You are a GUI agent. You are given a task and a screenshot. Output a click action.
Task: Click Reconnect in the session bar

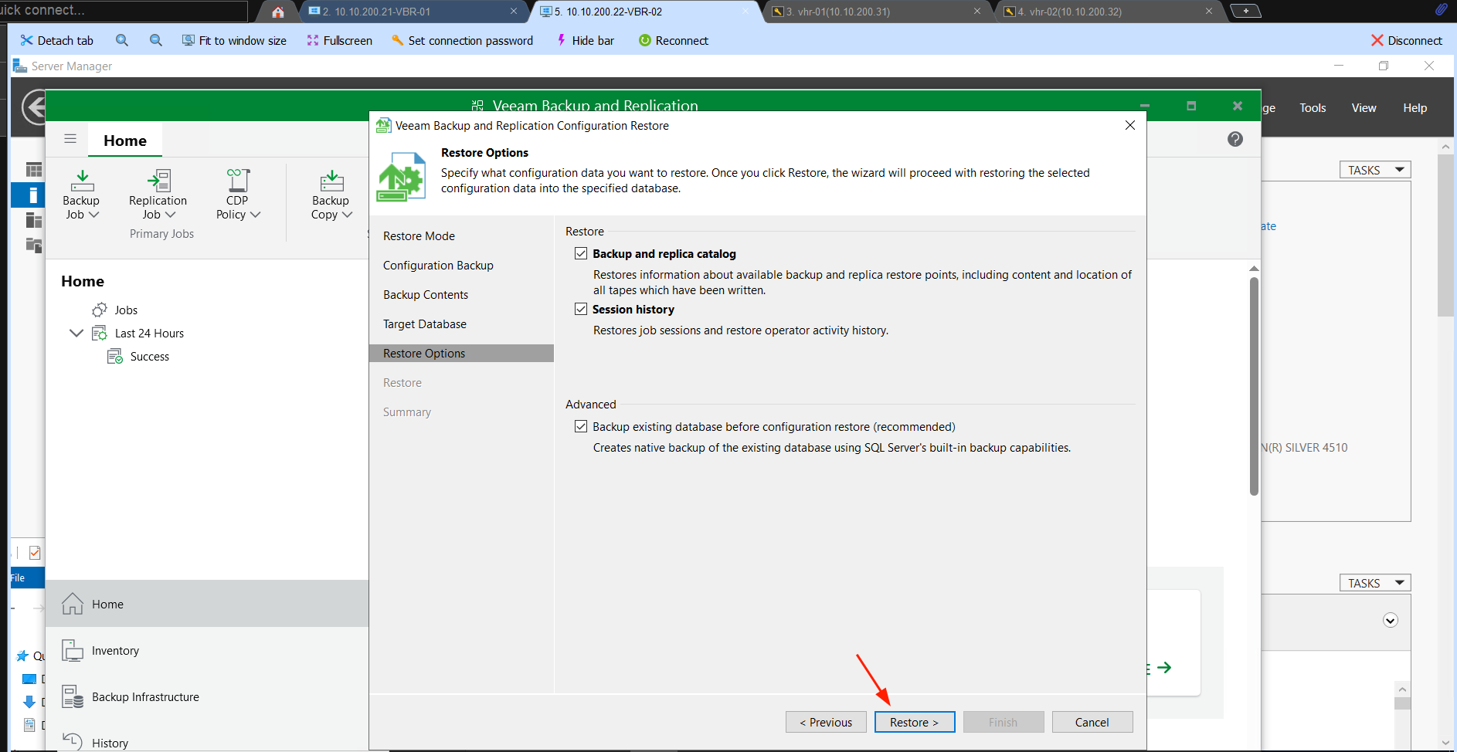(x=673, y=40)
